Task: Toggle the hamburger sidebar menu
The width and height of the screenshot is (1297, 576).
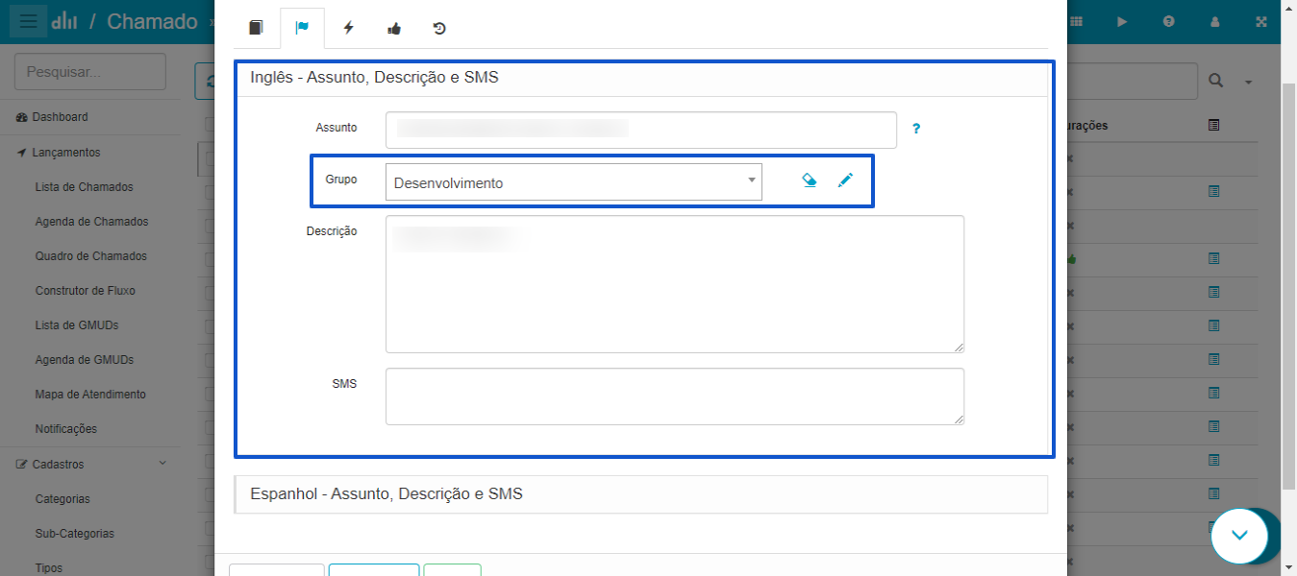Action: coord(28,21)
